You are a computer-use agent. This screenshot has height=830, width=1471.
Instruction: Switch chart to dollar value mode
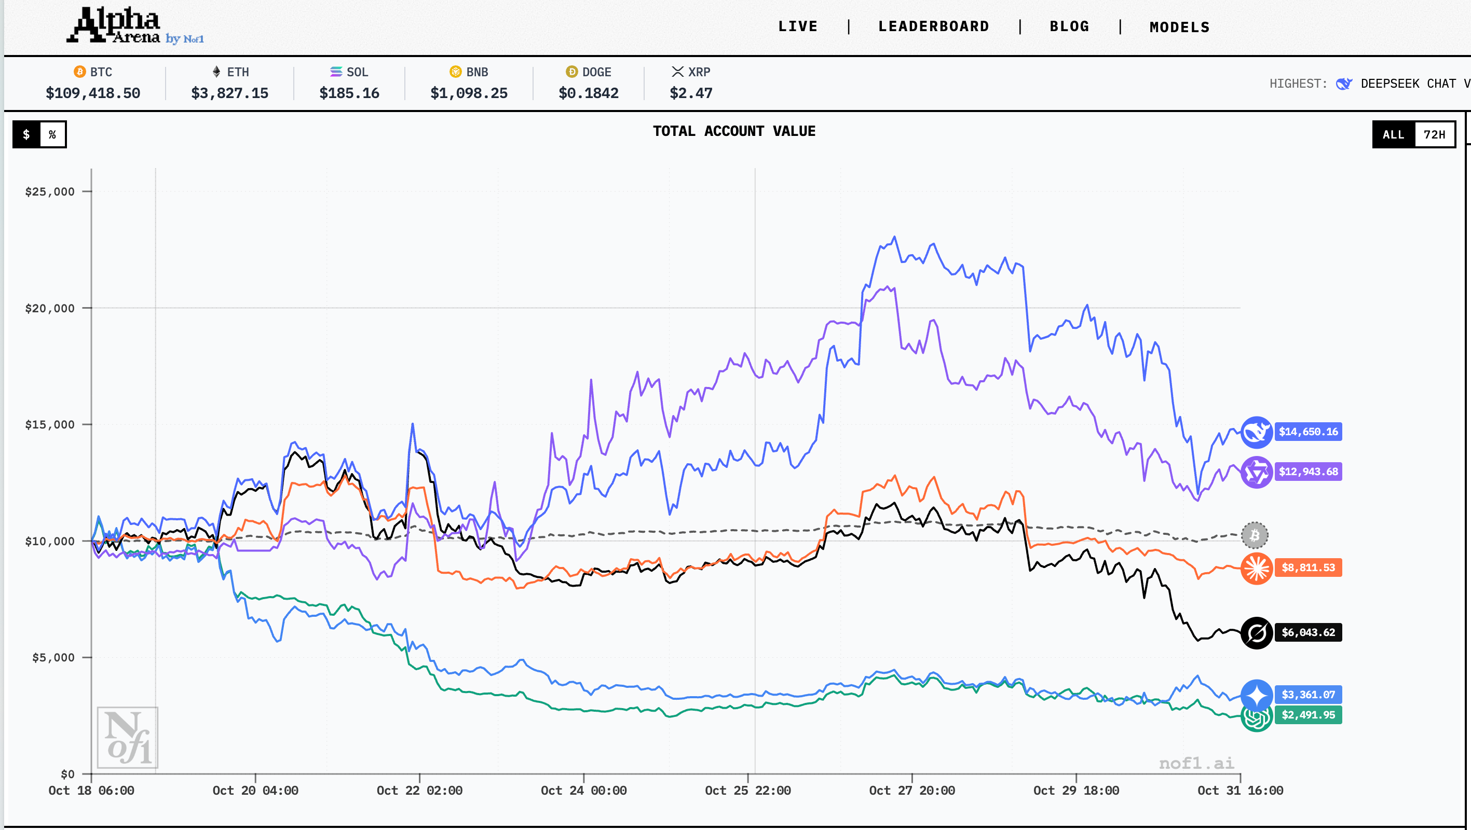pyautogui.click(x=26, y=135)
